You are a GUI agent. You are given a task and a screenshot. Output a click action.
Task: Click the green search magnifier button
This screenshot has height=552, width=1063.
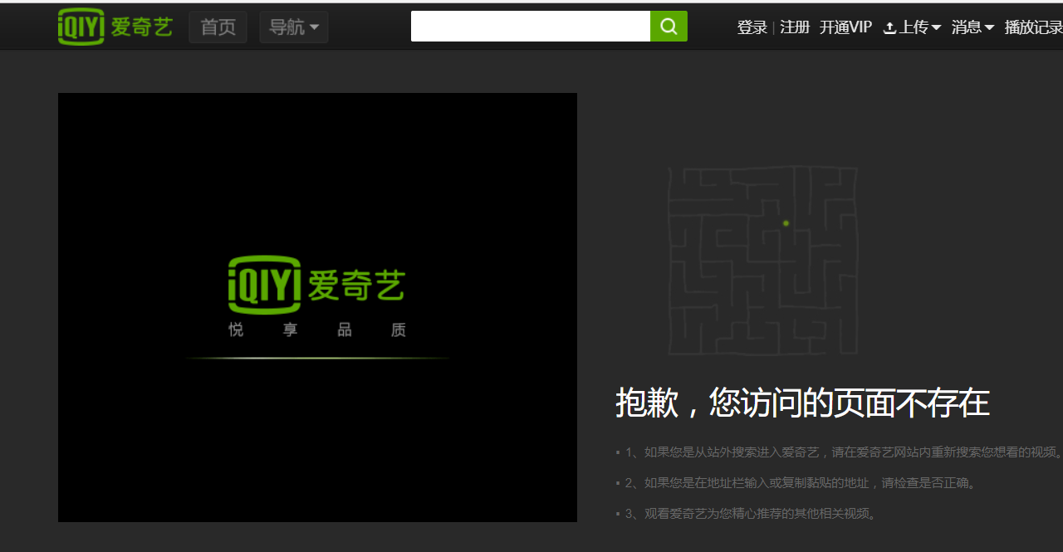669,27
